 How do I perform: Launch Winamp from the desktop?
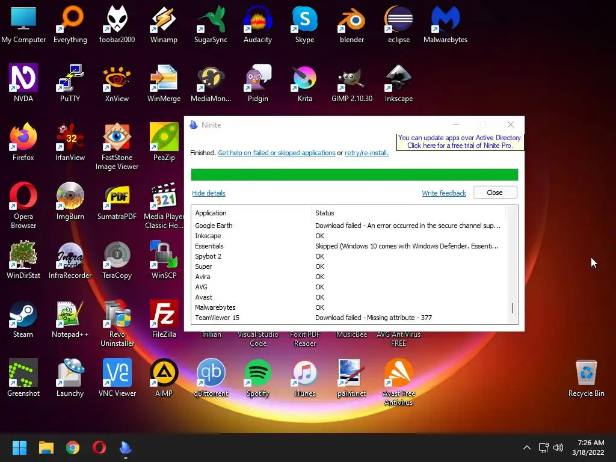164,24
